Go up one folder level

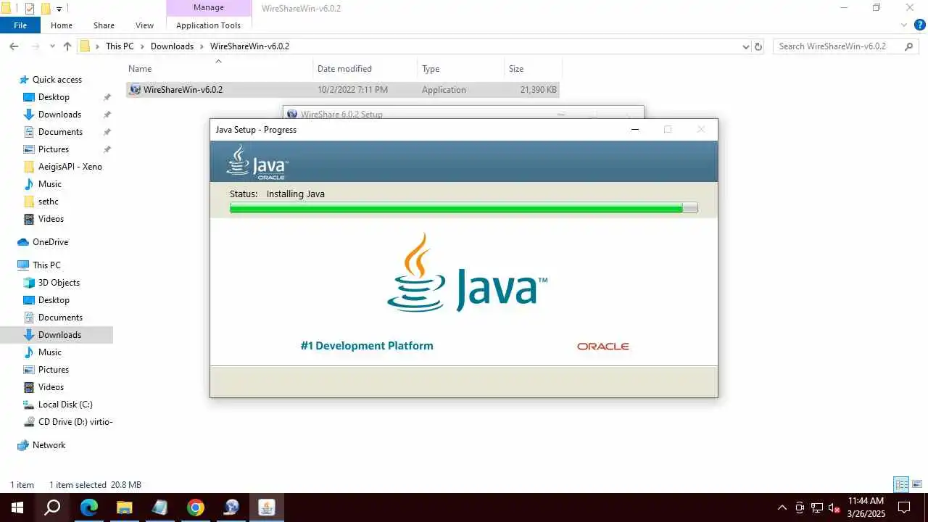(67, 46)
